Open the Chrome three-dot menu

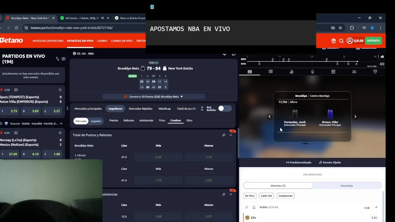point(380,28)
